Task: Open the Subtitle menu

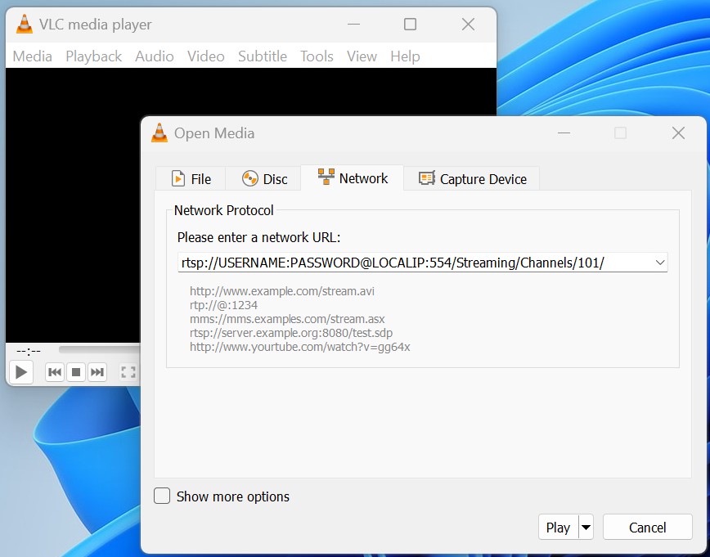Action: 262,56
